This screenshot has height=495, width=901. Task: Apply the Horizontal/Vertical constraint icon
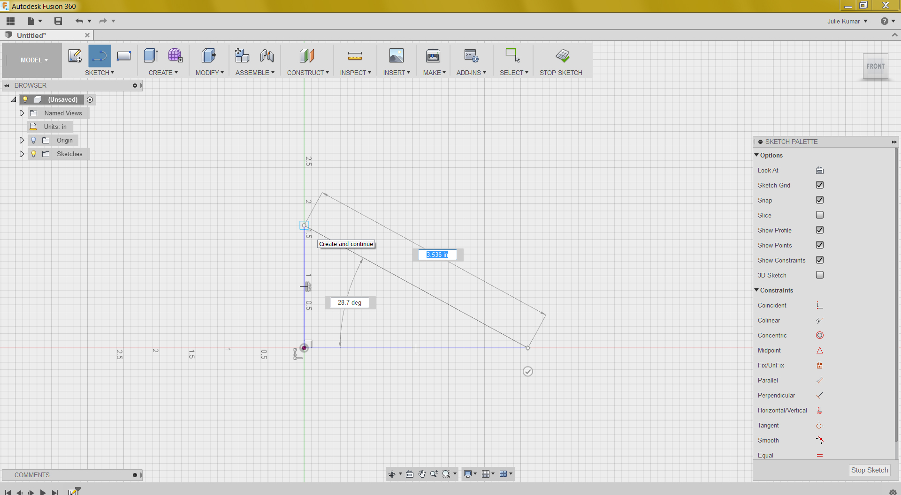[x=820, y=410]
